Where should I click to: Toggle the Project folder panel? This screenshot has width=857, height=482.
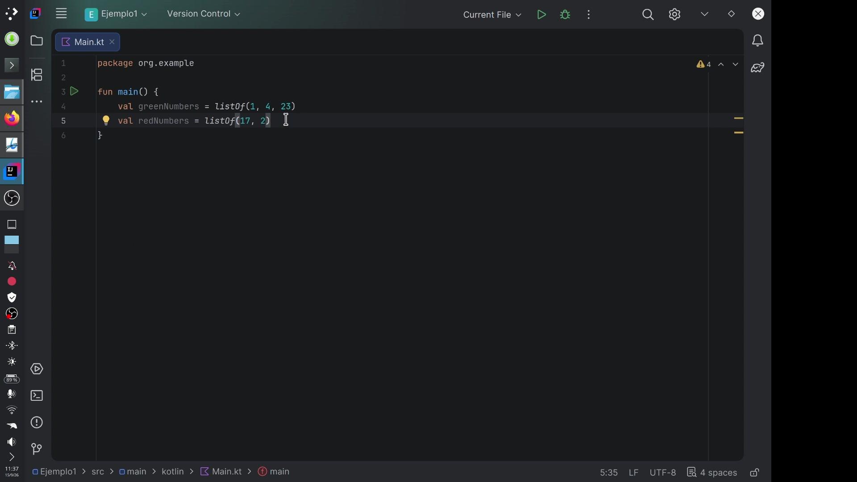[x=37, y=41]
